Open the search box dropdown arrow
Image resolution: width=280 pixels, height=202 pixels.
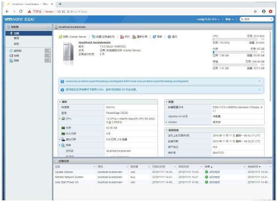tap(271, 19)
